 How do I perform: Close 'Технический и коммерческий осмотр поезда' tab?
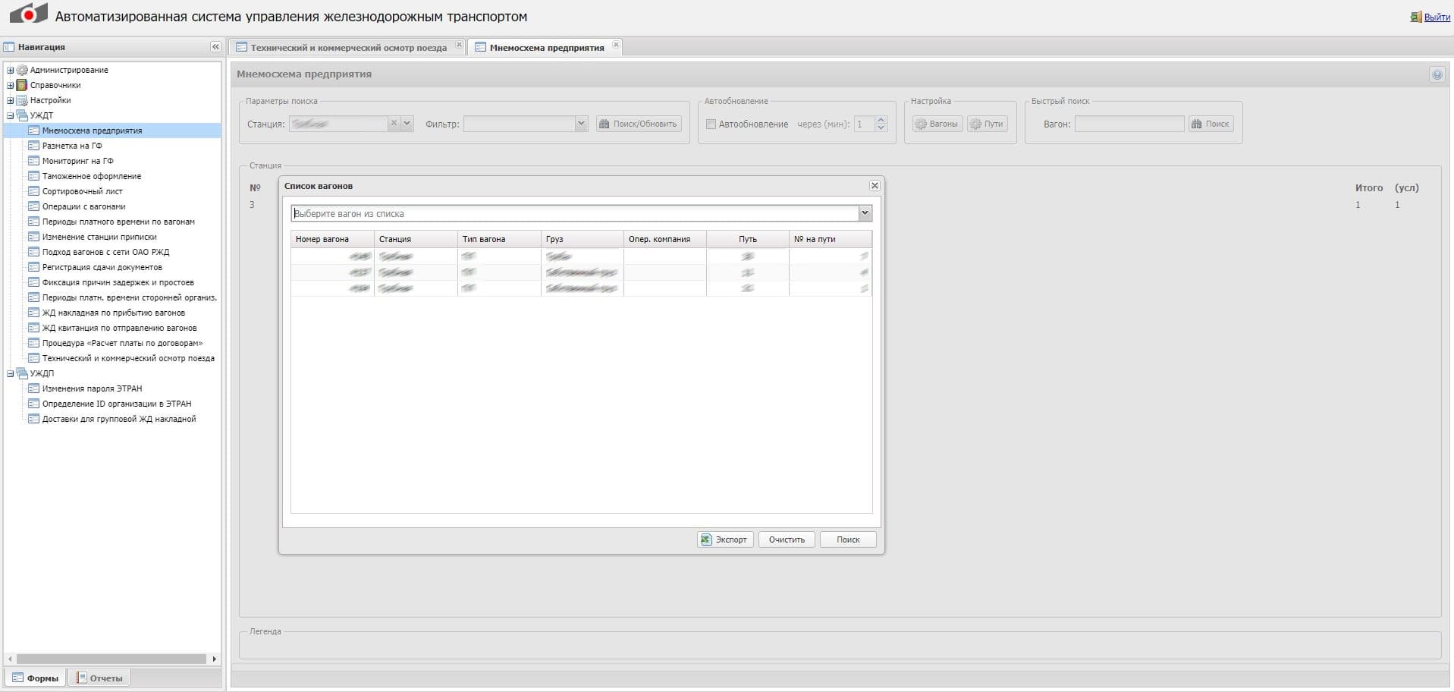[459, 46]
